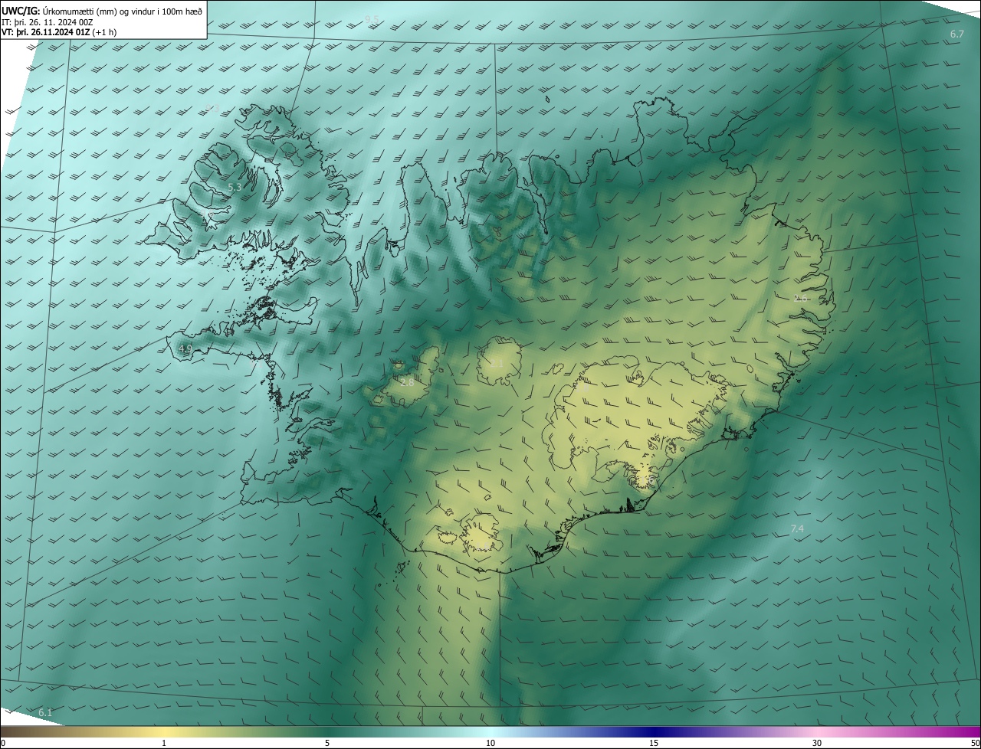This screenshot has height=749, width=981.
Task: Click the initial time line "IT: þri. 26. 11. 2024 00Z"
Action: tap(48, 21)
